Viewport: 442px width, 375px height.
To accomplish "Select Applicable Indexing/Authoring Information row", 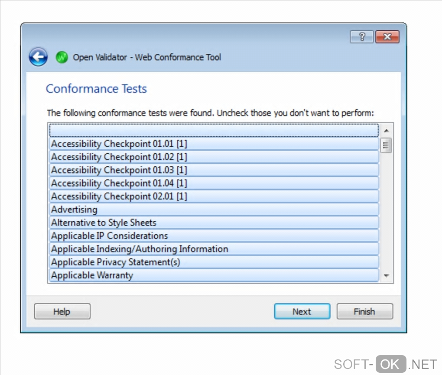I will coord(140,249).
